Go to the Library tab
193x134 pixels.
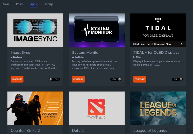[48, 4]
